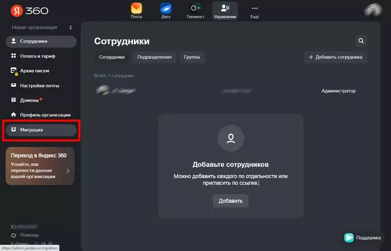Open the Помощь help link

[x=29, y=235]
